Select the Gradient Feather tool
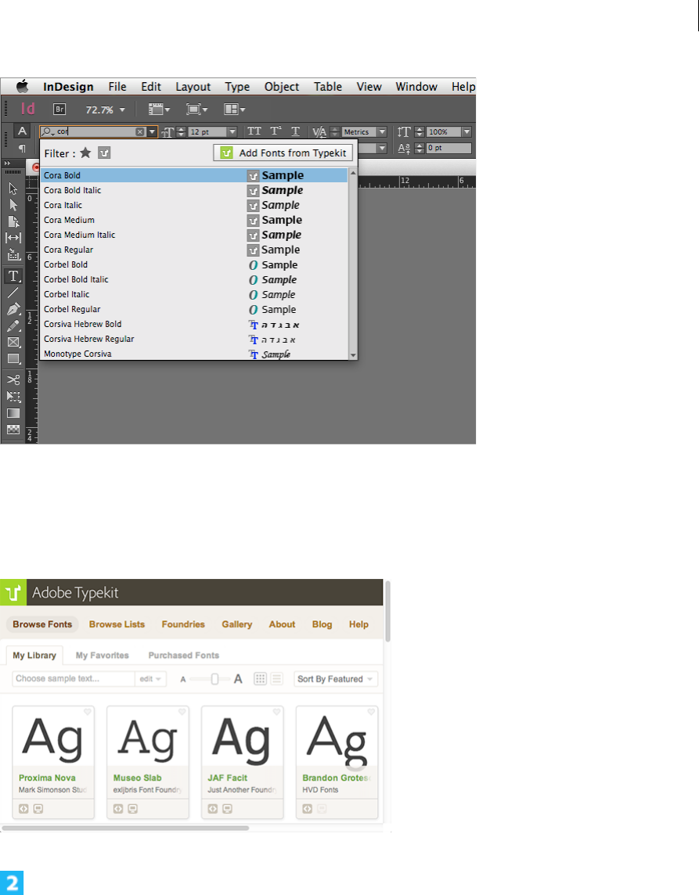Image resolution: width=699 pixels, height=895 pixels. tap(13, 430)
